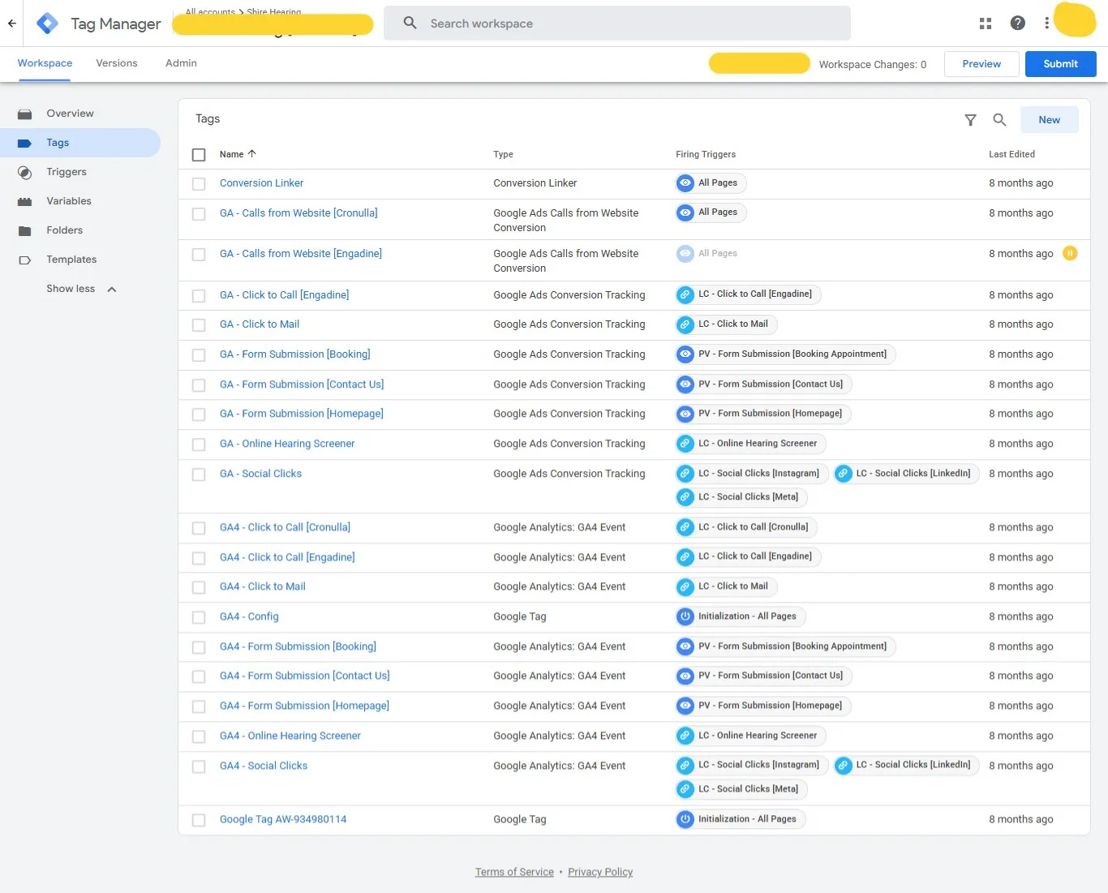Click the All Pages trigger chip for Conversion Linker
Screen dimensions: 1108x893
(x=711, y=183)
